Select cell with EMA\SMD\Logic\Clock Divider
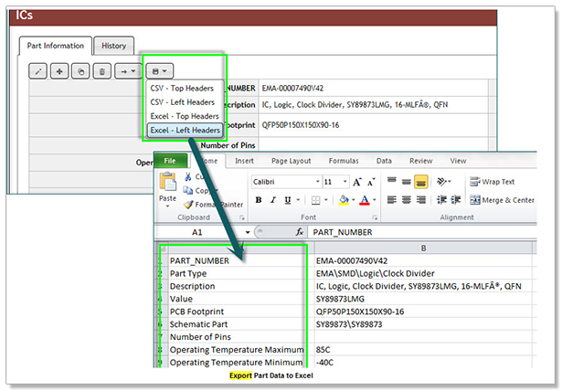This screenshot has width=562, height=391. [424, 273]
